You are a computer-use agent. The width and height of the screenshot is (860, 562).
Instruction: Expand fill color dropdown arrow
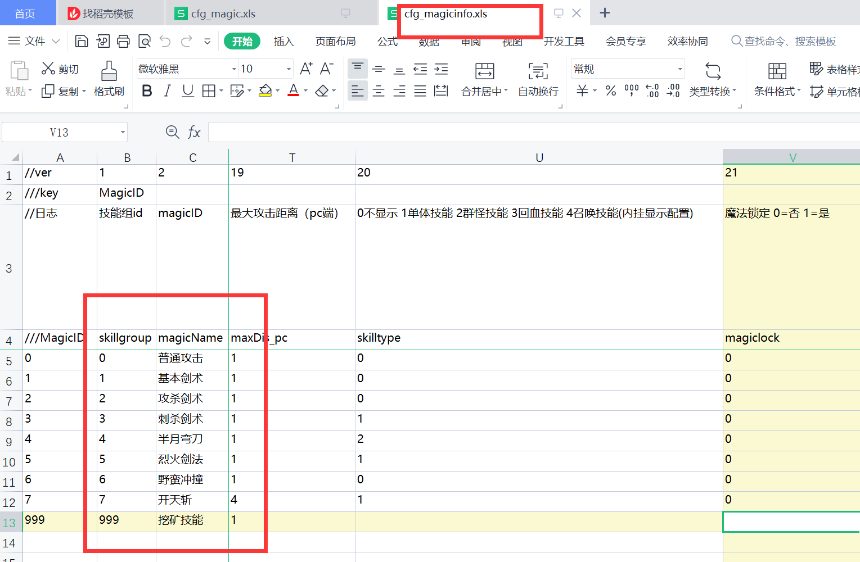(277, 90)
